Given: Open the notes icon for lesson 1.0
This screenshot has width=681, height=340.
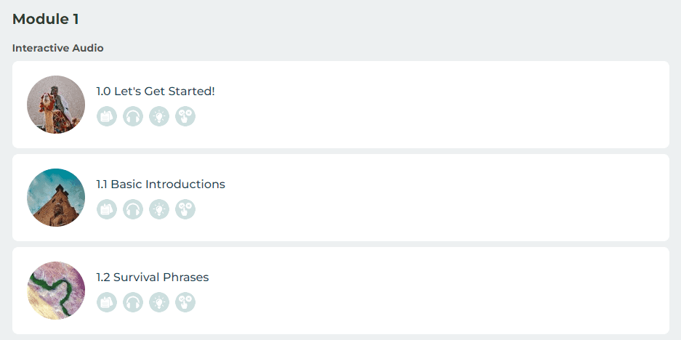Looking at the screenshot, I should tap(107, 116).
